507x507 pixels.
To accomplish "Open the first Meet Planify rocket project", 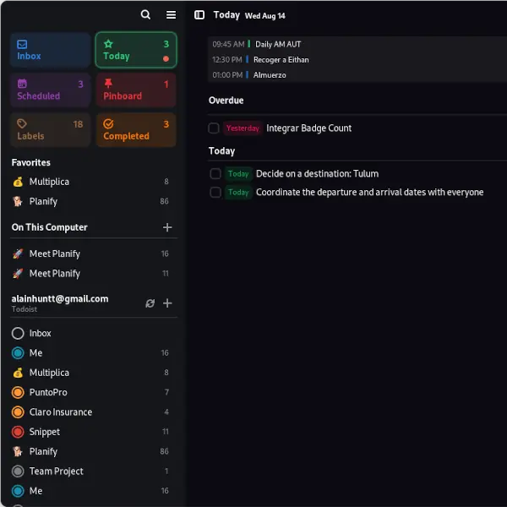I will tap(55, 253).
